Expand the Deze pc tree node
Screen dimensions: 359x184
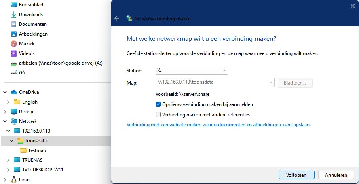point(4,112)
